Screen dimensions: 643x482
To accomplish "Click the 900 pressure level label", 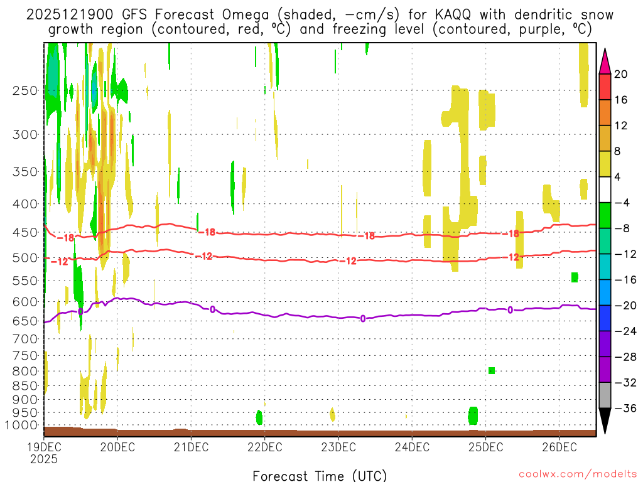I will click(25, 399).
